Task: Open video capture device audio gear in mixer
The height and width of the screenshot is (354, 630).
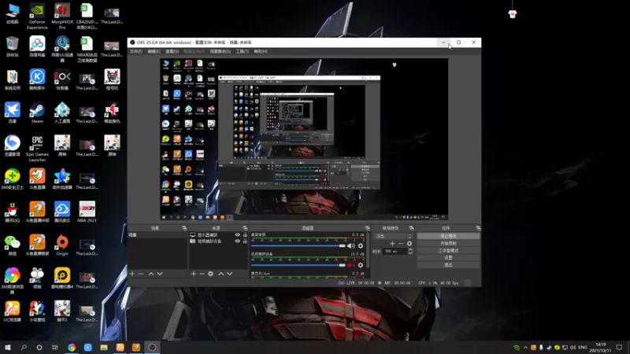Action: point(361,265)
